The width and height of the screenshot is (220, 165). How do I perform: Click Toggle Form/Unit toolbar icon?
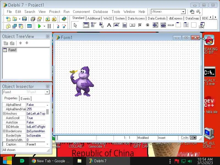pos(21,26)
